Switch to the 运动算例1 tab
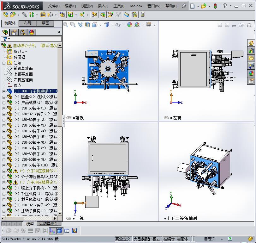The image size is (256, 243). [x=49, y=223]
